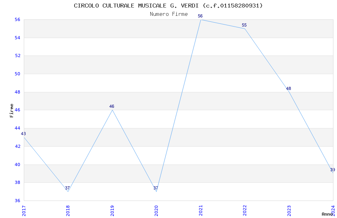Select the 2021 x-axis tick label

click(201, 211)
